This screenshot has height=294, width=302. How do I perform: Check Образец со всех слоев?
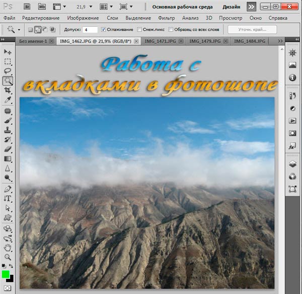(171, 30)
